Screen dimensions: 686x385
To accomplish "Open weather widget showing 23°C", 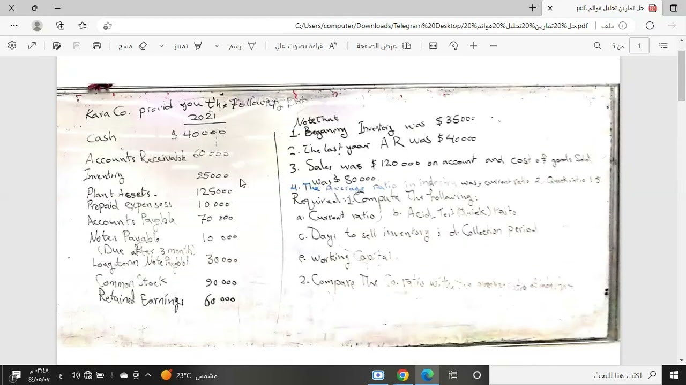I will coord(189,375).
